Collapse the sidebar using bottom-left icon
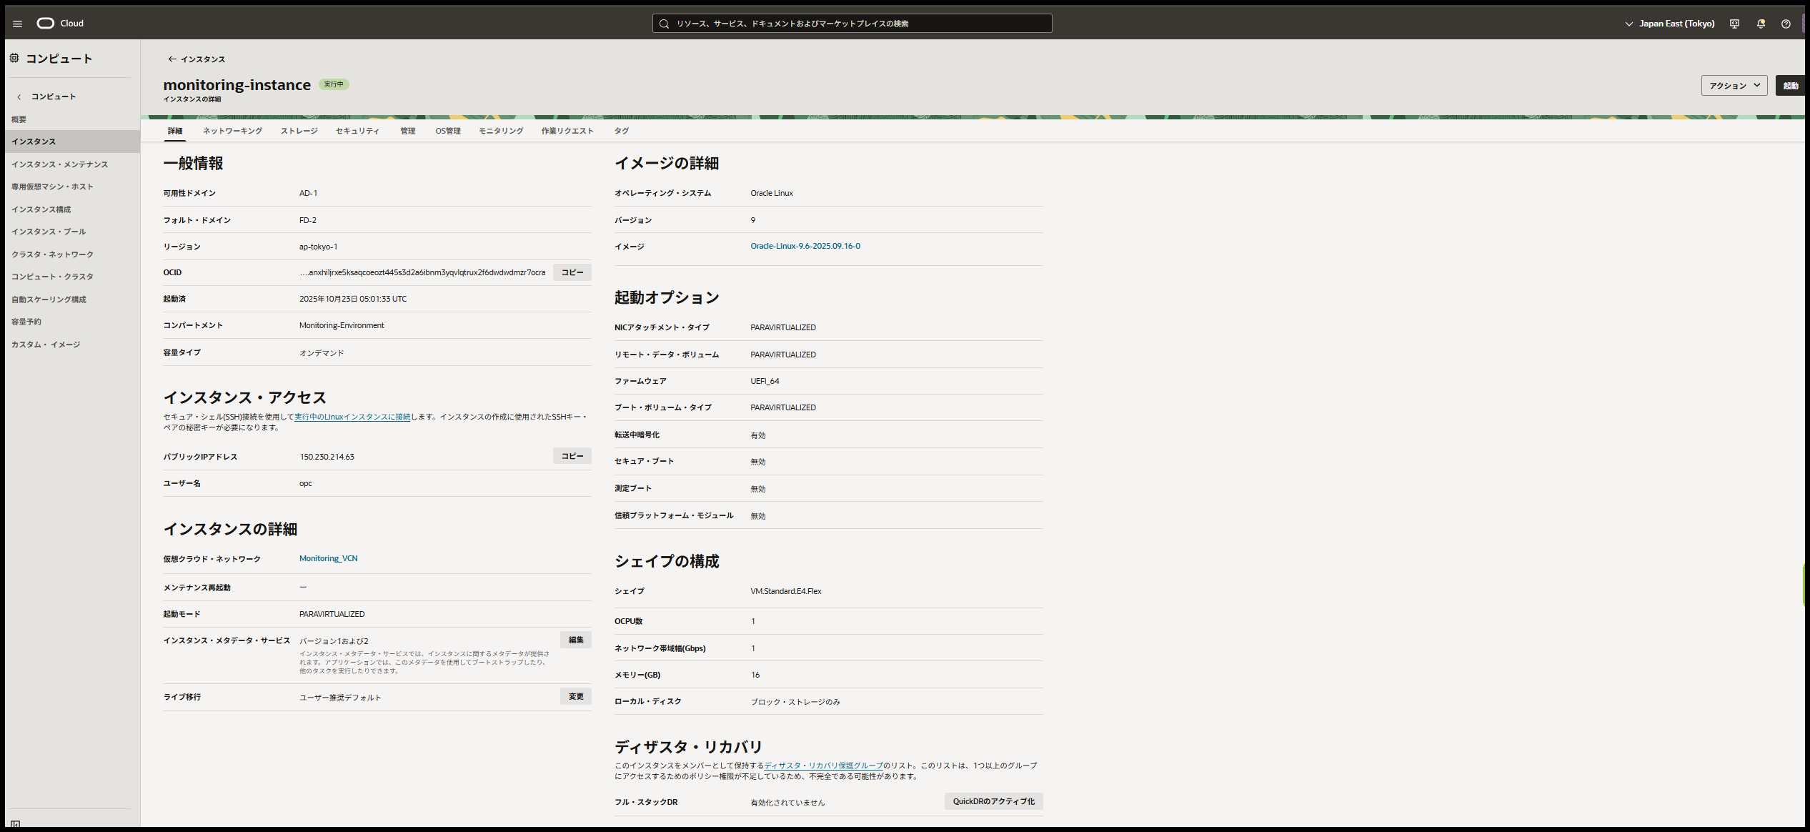The height and width of the screenshot is (832, 1810). click(x=15, y=824)
